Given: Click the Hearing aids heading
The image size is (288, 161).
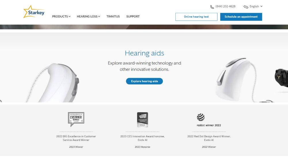Looking at the screenshot, I should pyautogui.click(x=144, y=53).
